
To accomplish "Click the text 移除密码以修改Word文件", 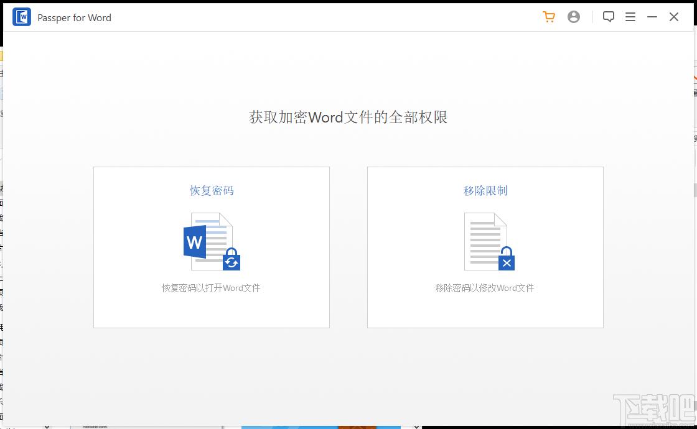I will pos(485,288).
